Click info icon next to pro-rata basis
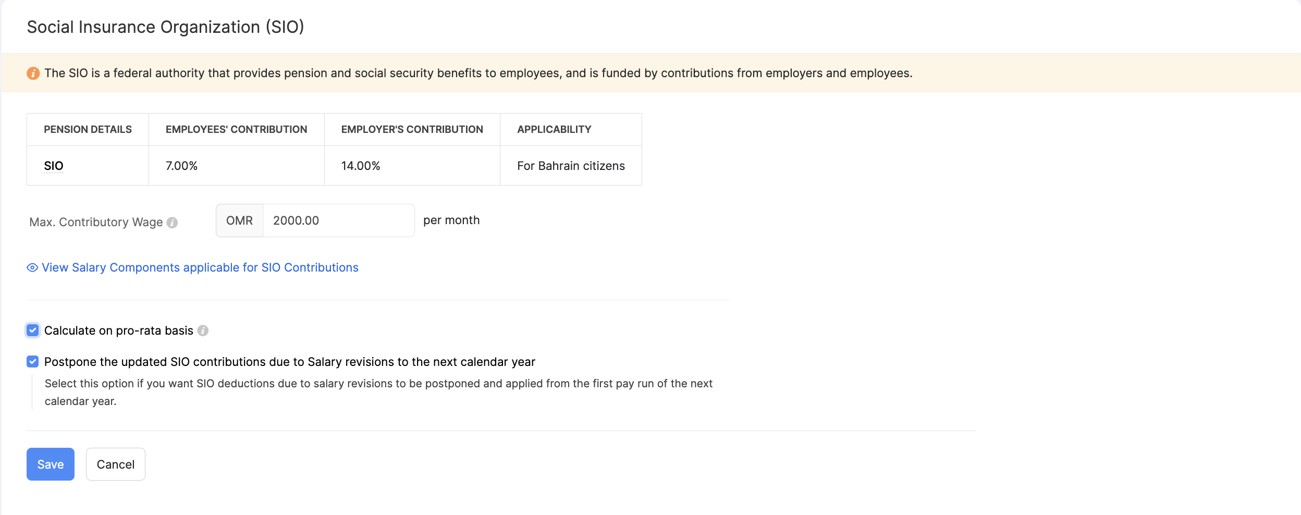The image size is (1301, 515). [203, 330]
